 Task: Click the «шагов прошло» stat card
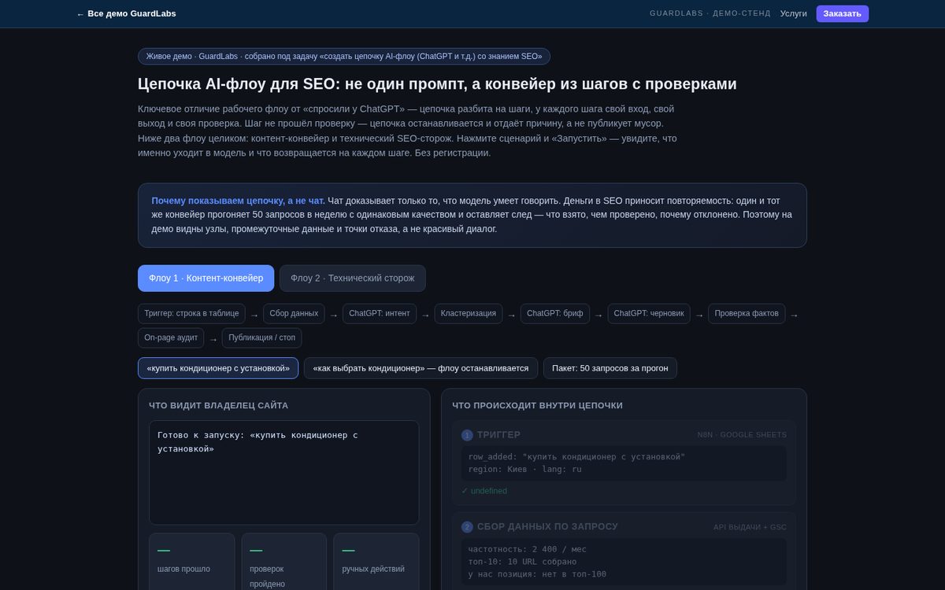point(192,562)
